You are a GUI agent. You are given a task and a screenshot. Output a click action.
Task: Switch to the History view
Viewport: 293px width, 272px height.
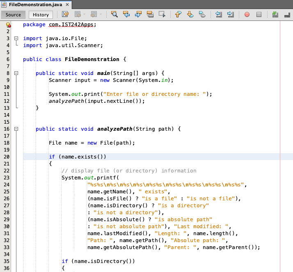coord(41,15)
